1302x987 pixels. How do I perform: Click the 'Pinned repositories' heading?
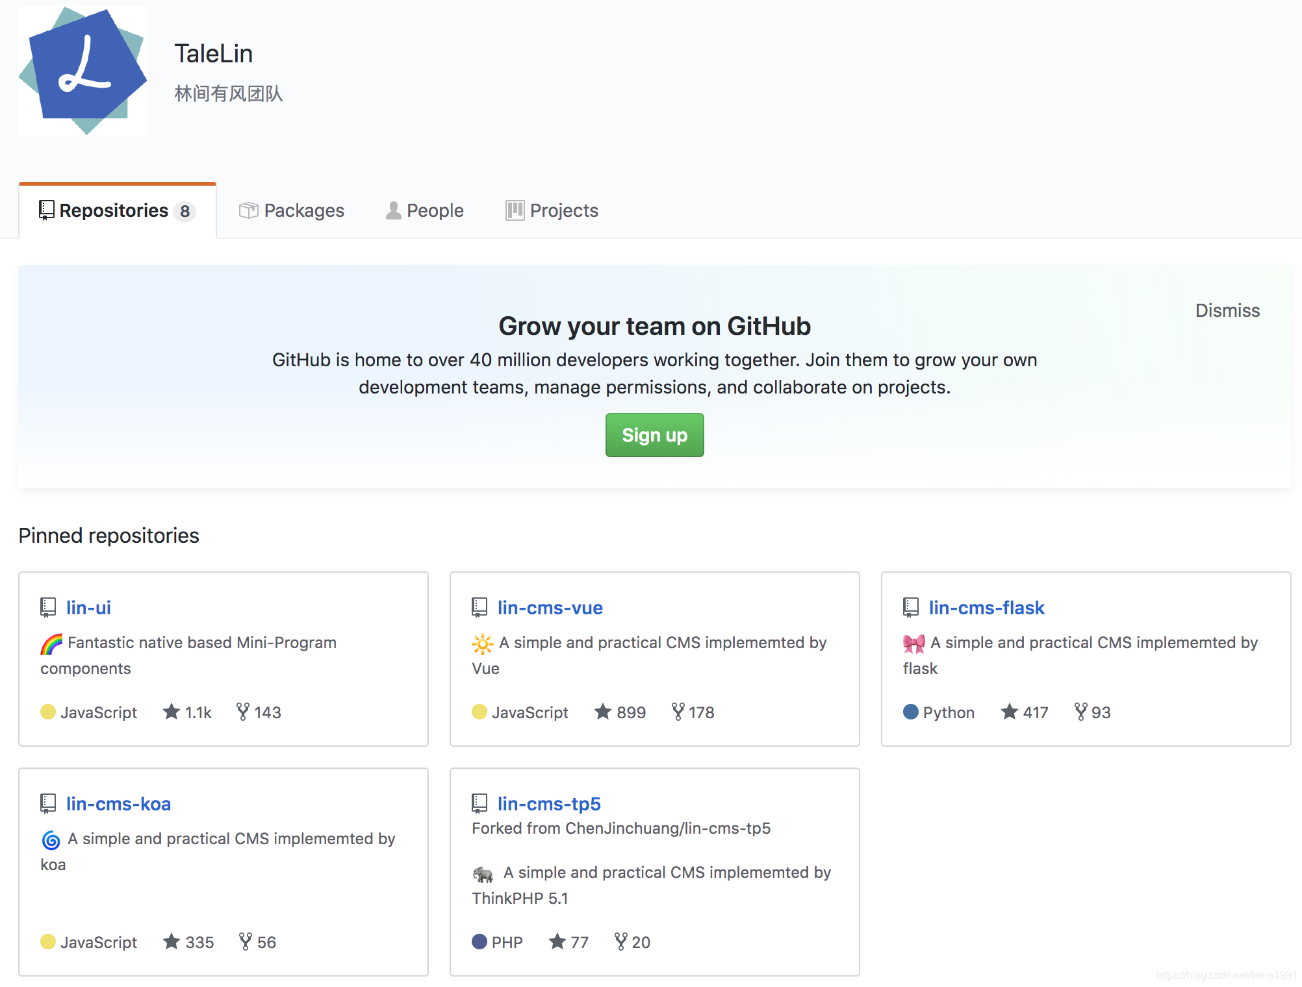click(108, 536)
